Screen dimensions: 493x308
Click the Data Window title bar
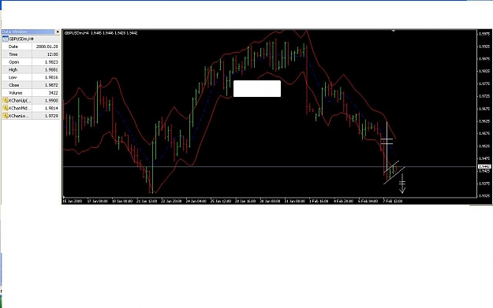[28, 32]
